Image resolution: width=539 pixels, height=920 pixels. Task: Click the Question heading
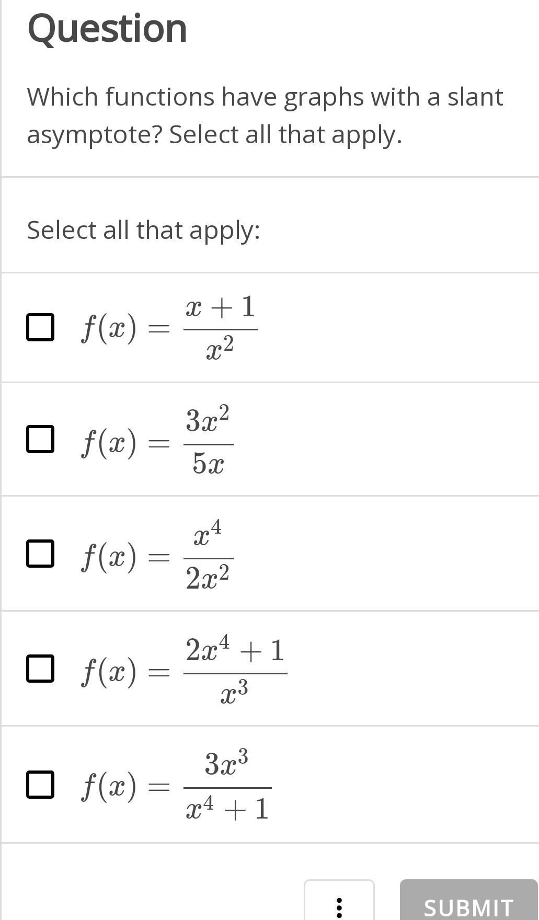point(107,29)
